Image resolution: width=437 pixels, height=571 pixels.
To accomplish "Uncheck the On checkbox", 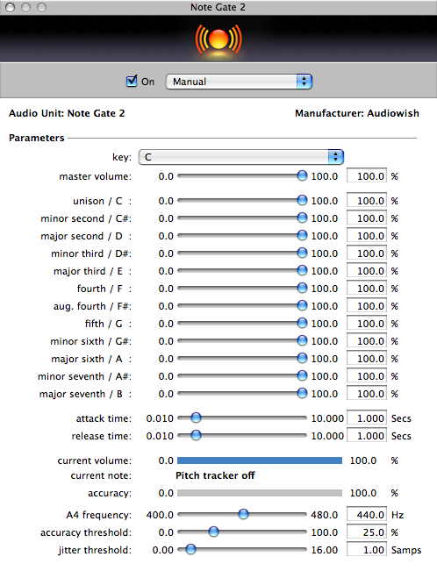I will pyautogui.click(x=132, y=81).
